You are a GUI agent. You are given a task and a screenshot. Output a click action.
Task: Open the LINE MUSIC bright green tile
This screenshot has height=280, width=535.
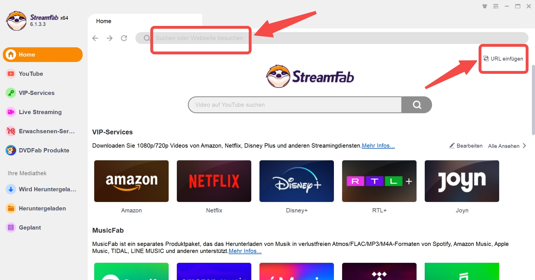tap(462, 271)
